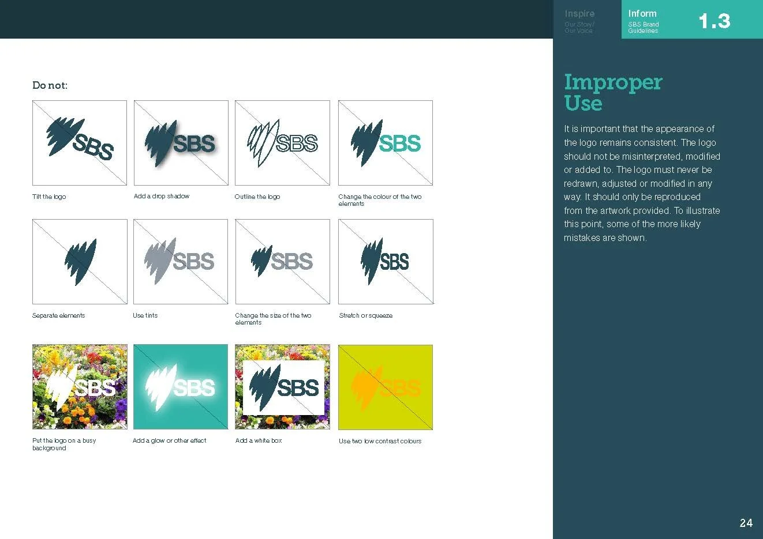Viewport: 763px width, 539px height.
Task: Click the 'Tilt the logo' caption
Action: pyautogui.click(x=49, y=197)
